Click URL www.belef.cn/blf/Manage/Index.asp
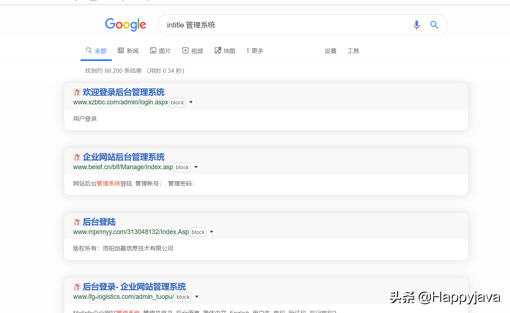 click(123, 167)
